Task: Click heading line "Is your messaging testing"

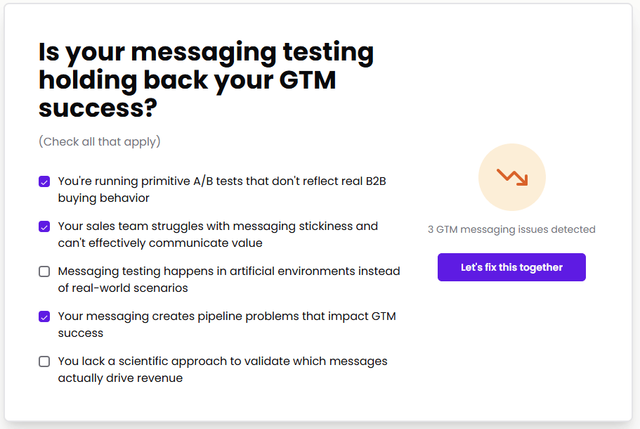Action: 206,52
